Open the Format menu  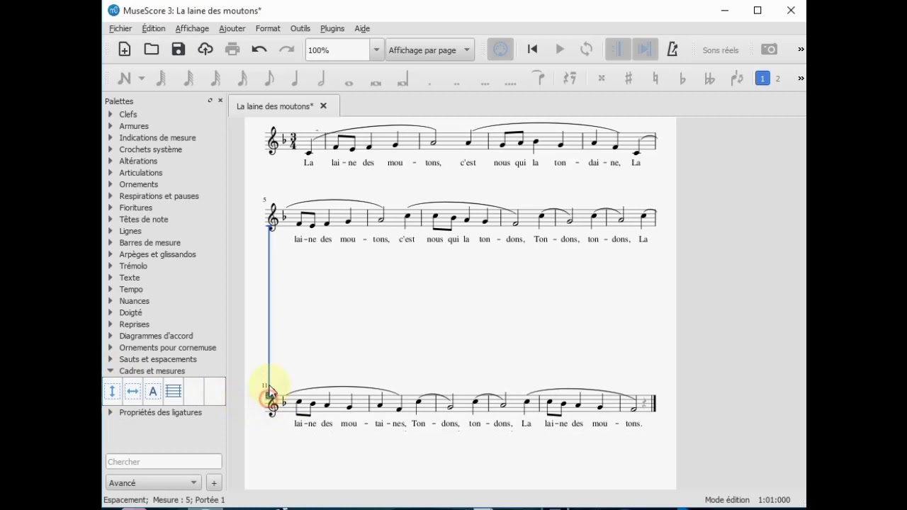point(268,28)
